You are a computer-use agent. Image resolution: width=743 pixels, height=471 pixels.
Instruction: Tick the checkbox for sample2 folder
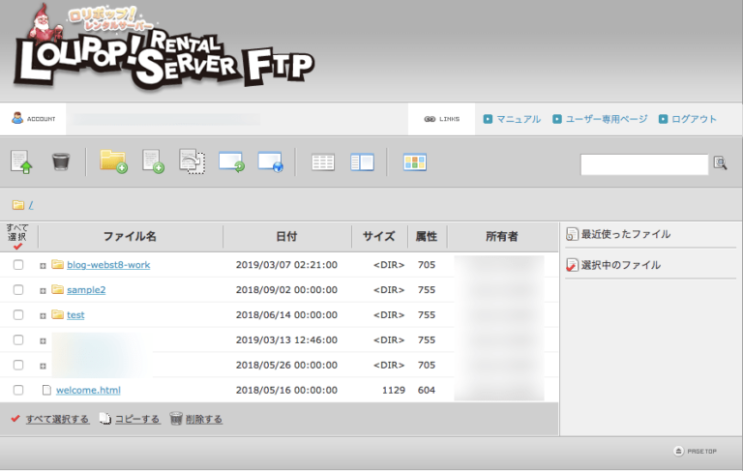18,289
